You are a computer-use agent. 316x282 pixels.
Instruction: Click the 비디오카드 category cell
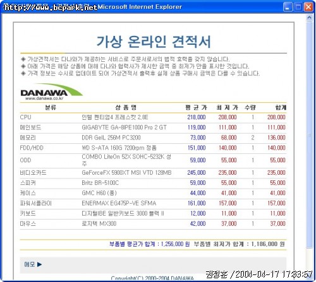(33, 173)
